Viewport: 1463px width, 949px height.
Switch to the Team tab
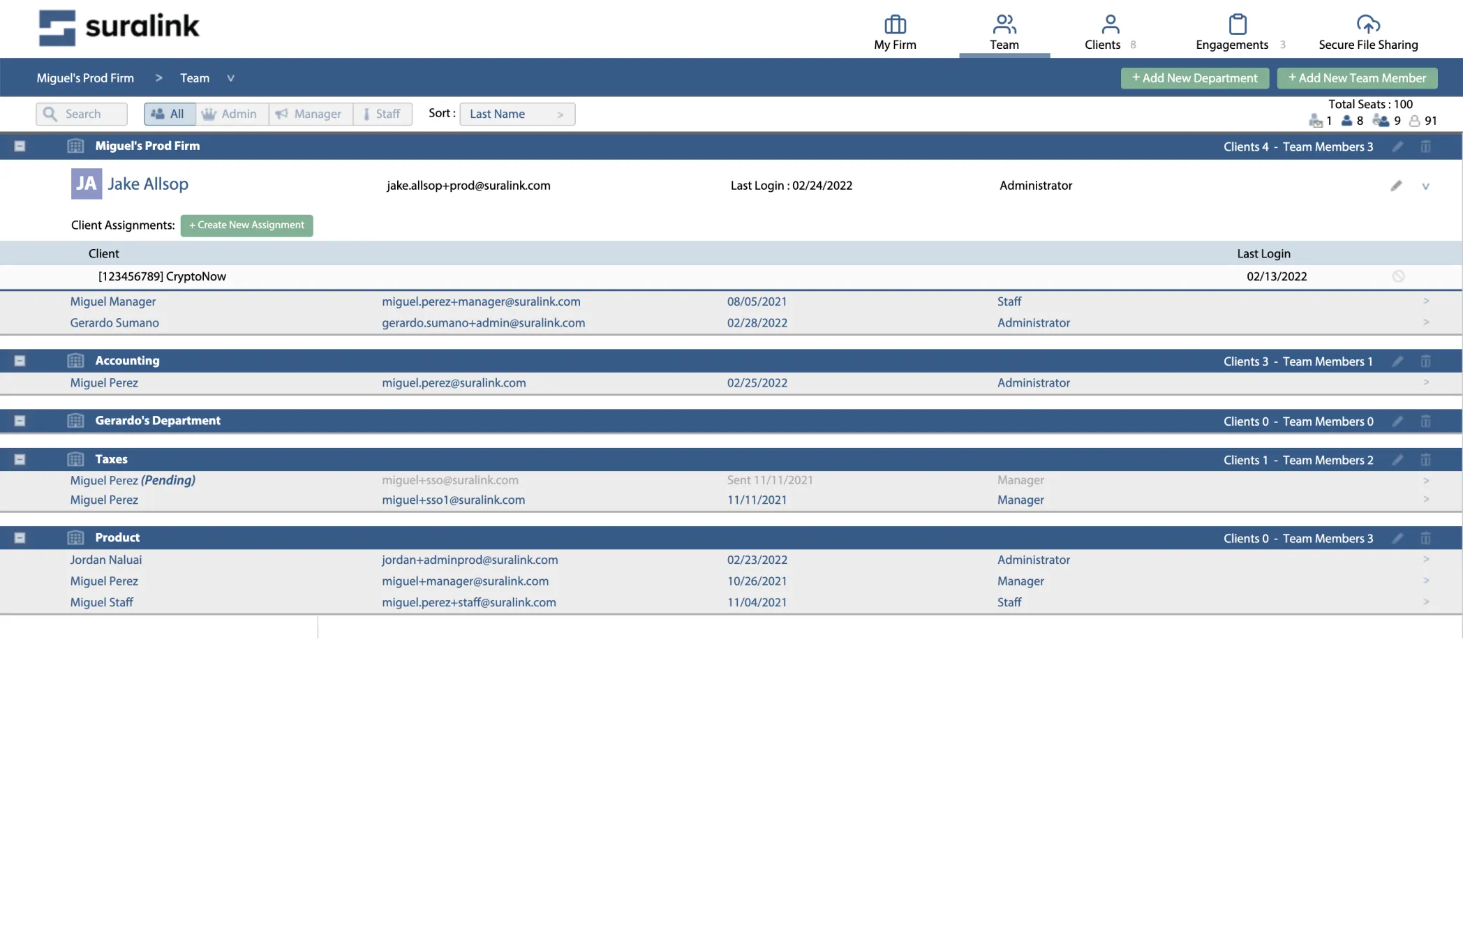(1004, 33)
